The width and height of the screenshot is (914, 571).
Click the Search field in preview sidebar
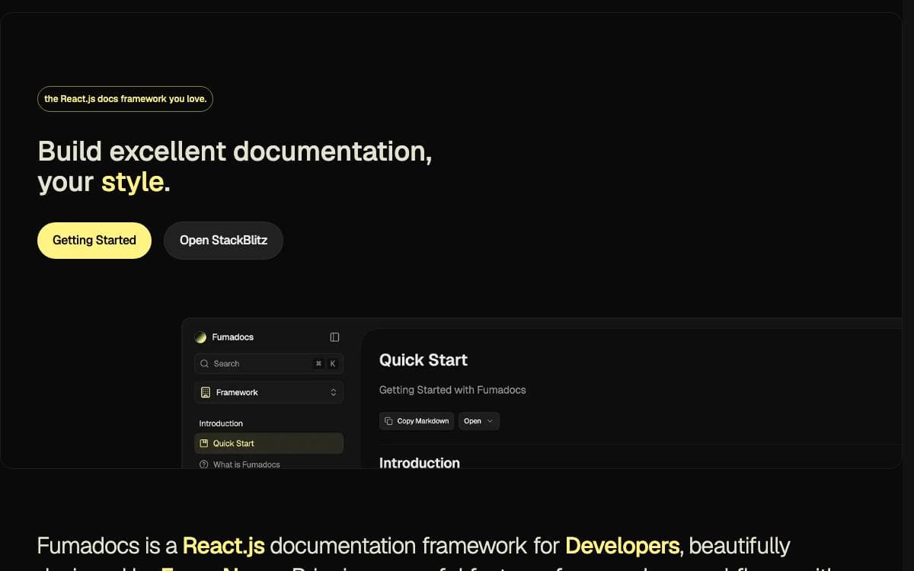(x=269, y=364)
